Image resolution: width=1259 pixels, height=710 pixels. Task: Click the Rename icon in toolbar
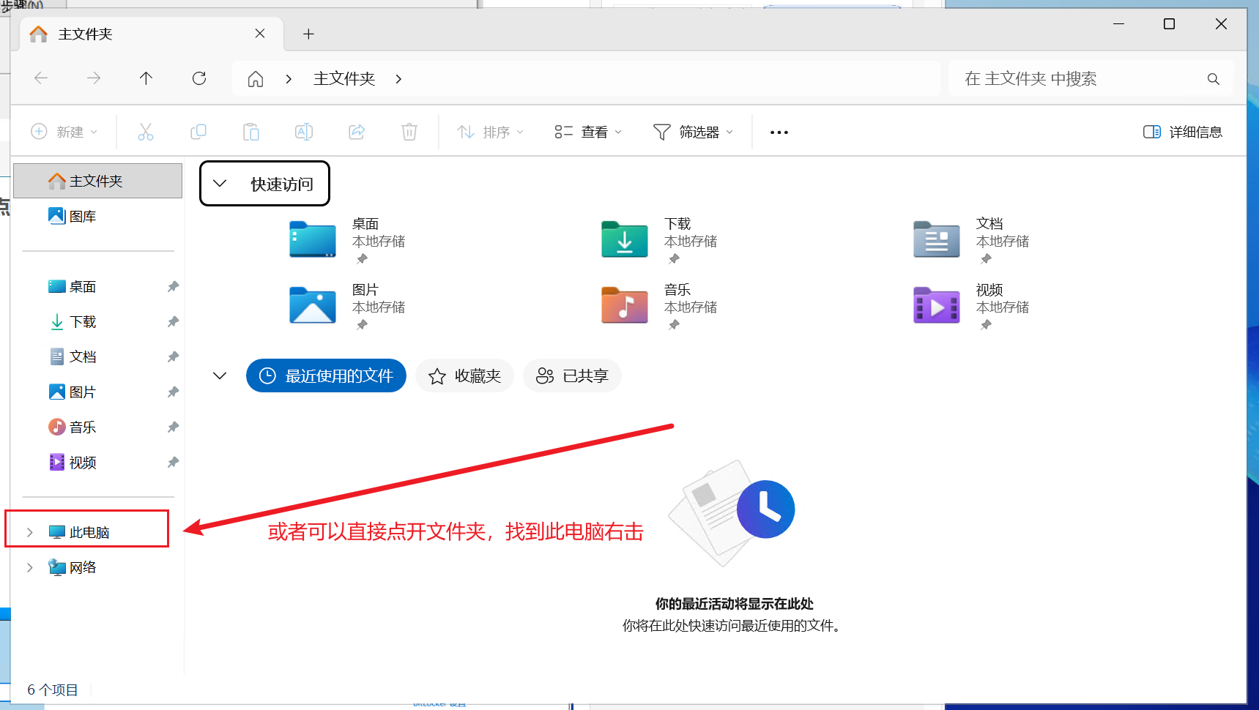point(304,132)
